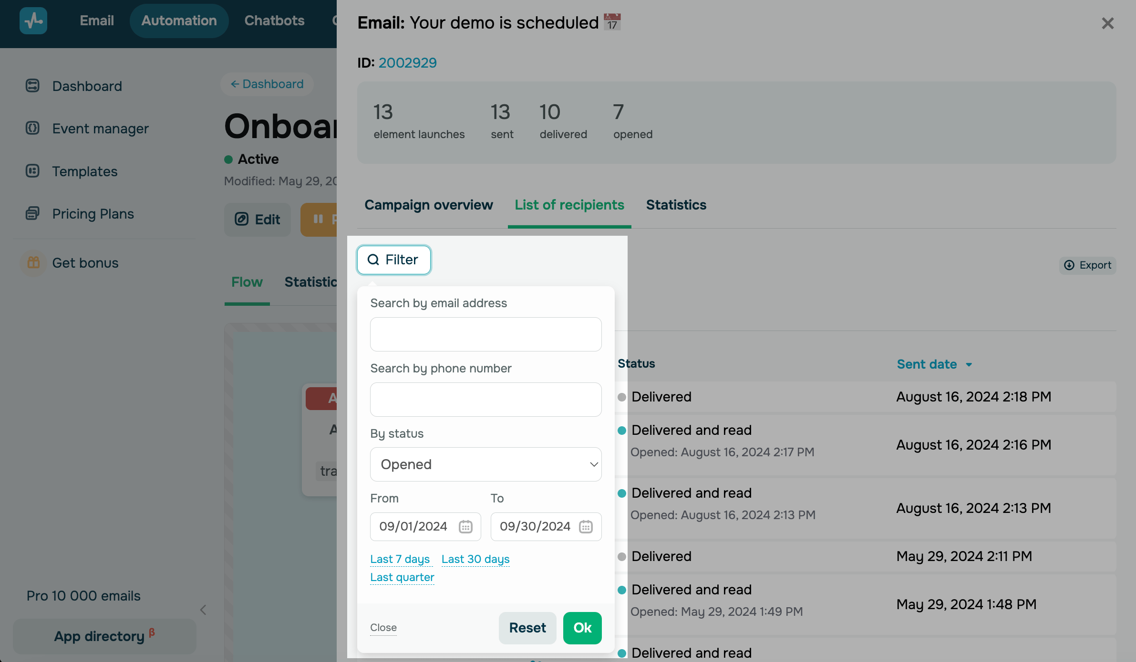Choose the Last quarter link
This screenshot has height=662, width=1136.
[402, 577]
